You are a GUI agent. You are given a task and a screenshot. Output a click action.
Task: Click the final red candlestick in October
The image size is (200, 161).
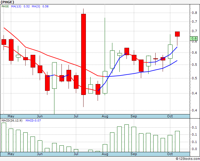point(177,34)
